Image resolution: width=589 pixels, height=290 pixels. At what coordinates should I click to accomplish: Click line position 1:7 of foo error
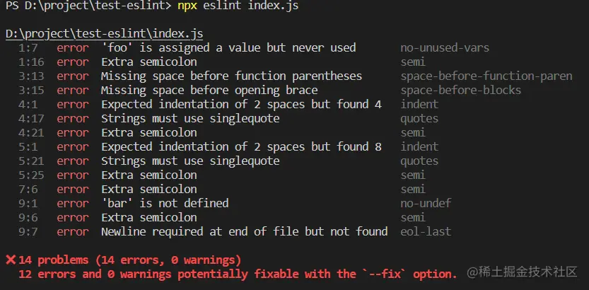click(28, 47)
